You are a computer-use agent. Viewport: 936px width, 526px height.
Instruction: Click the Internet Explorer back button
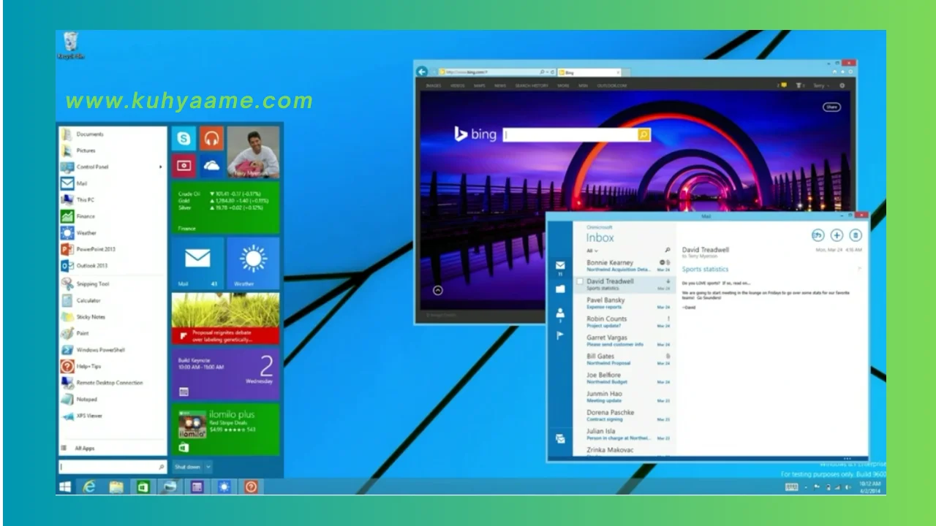pos(422,72)
